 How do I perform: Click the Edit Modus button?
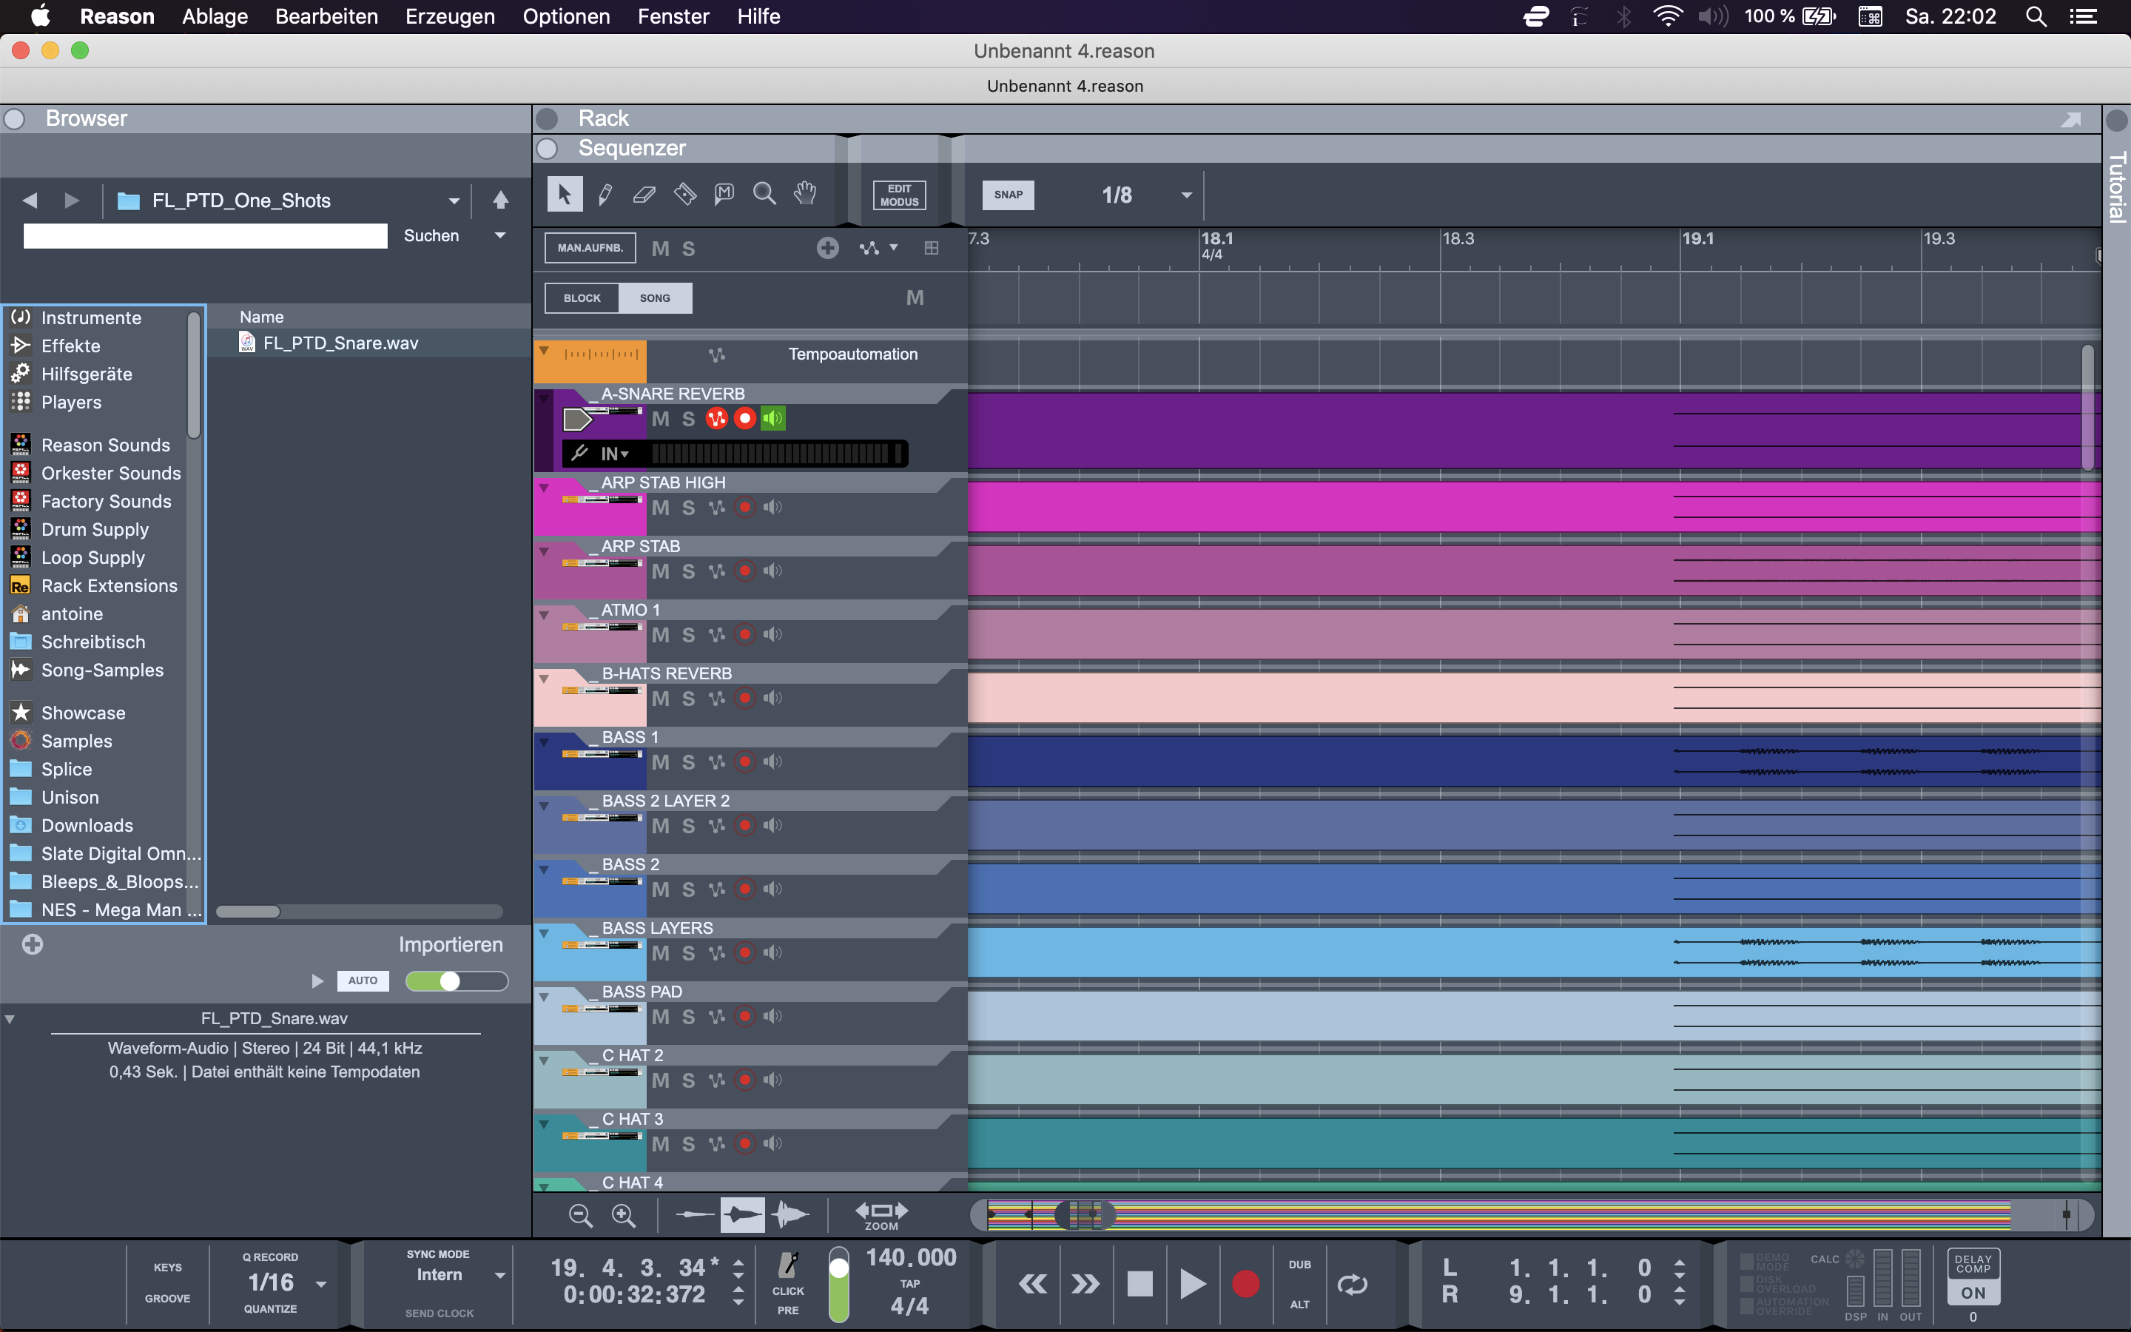coord(899,195)
